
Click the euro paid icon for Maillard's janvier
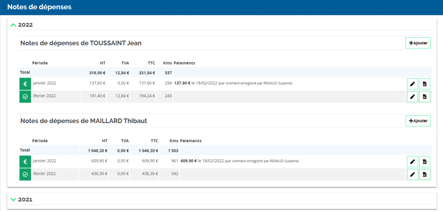click(x=25, y=161)
